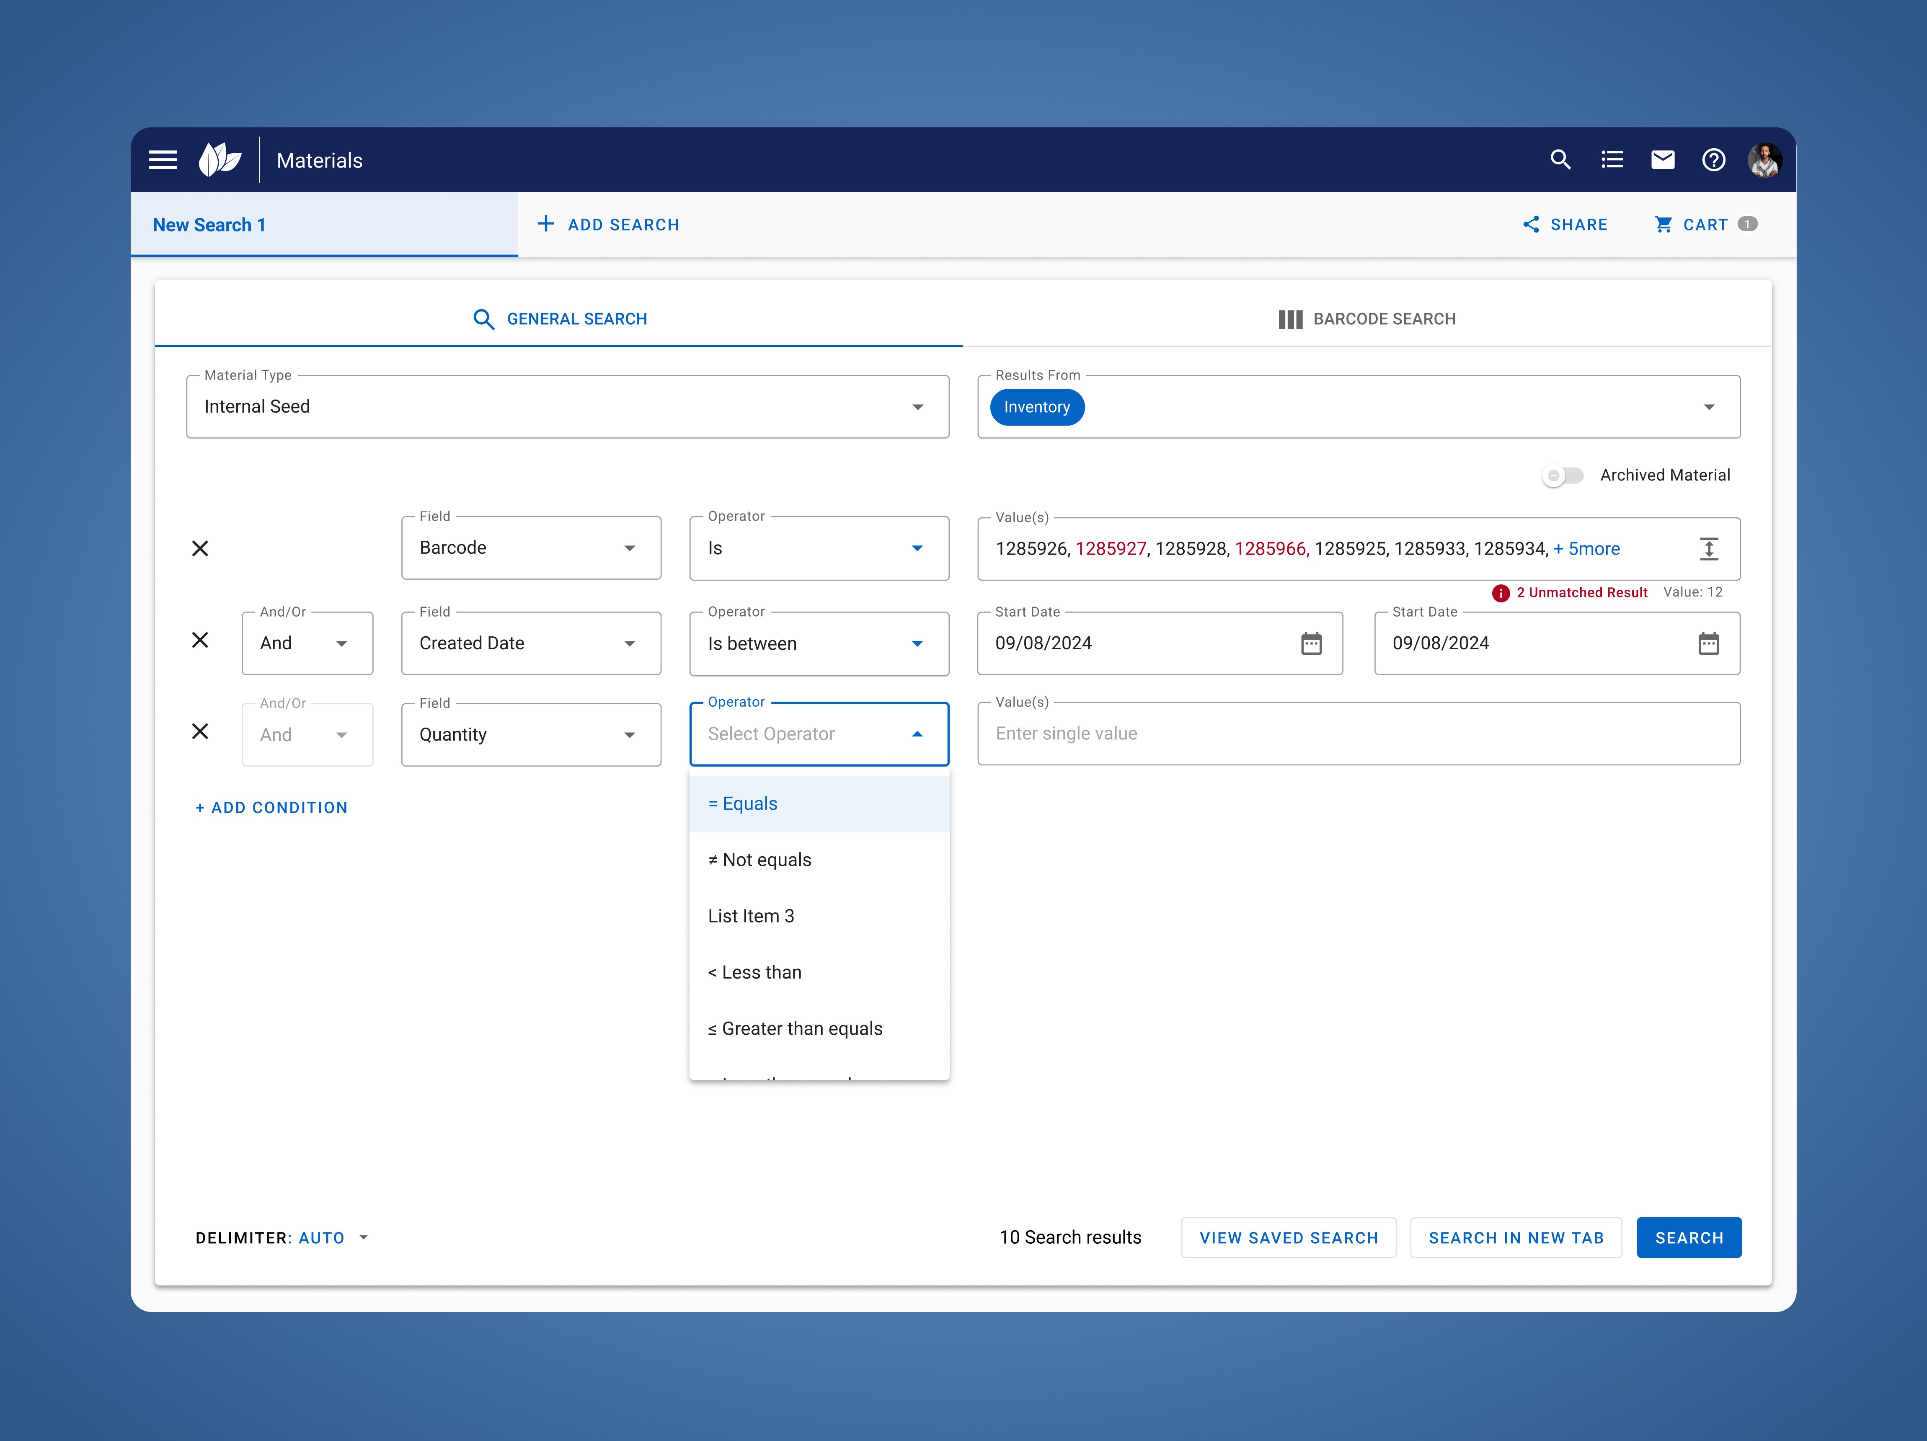Click the help question mark icon
Image resolution: width=1927 pixels, height=1441 pixels.
point(1714,160)
